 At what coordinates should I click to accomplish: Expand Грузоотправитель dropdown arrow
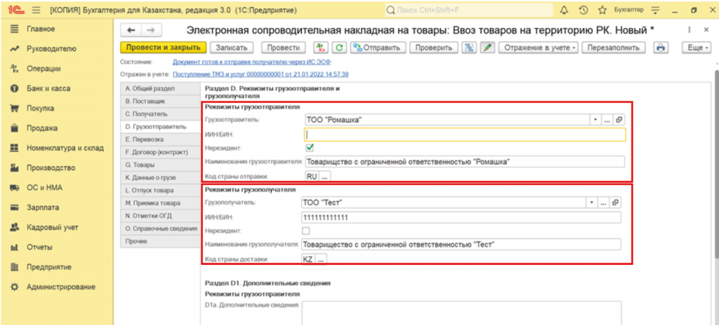pos(595,120)
